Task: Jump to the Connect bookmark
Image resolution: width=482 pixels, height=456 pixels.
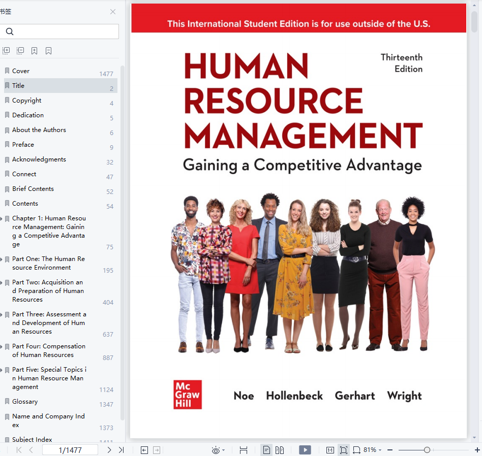Action: (x=60, y=174)
